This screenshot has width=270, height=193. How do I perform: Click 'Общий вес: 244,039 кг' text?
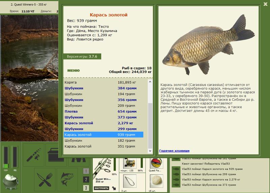pos(130,72)
